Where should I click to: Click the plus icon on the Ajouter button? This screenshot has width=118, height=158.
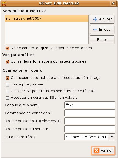tap(95, 19)
